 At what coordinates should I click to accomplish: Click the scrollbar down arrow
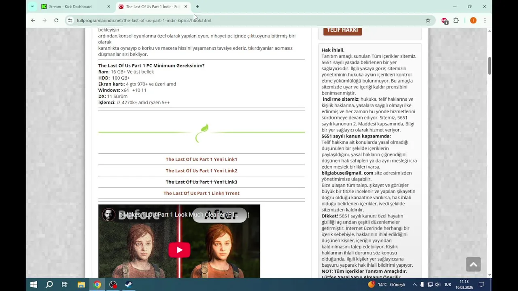pos(490,275)
